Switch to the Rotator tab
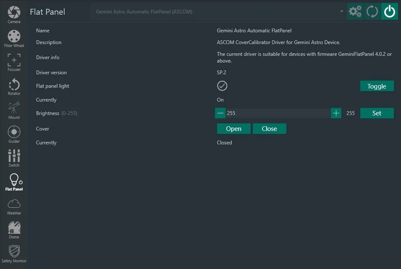 14,86
